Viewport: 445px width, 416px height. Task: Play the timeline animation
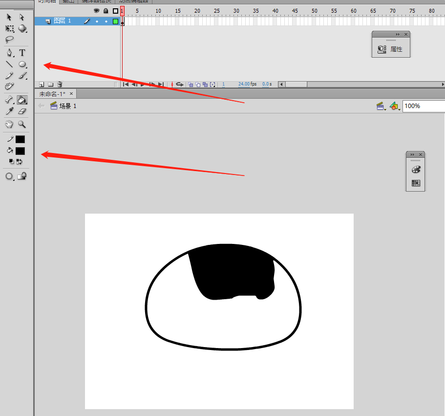pos(143,84)
